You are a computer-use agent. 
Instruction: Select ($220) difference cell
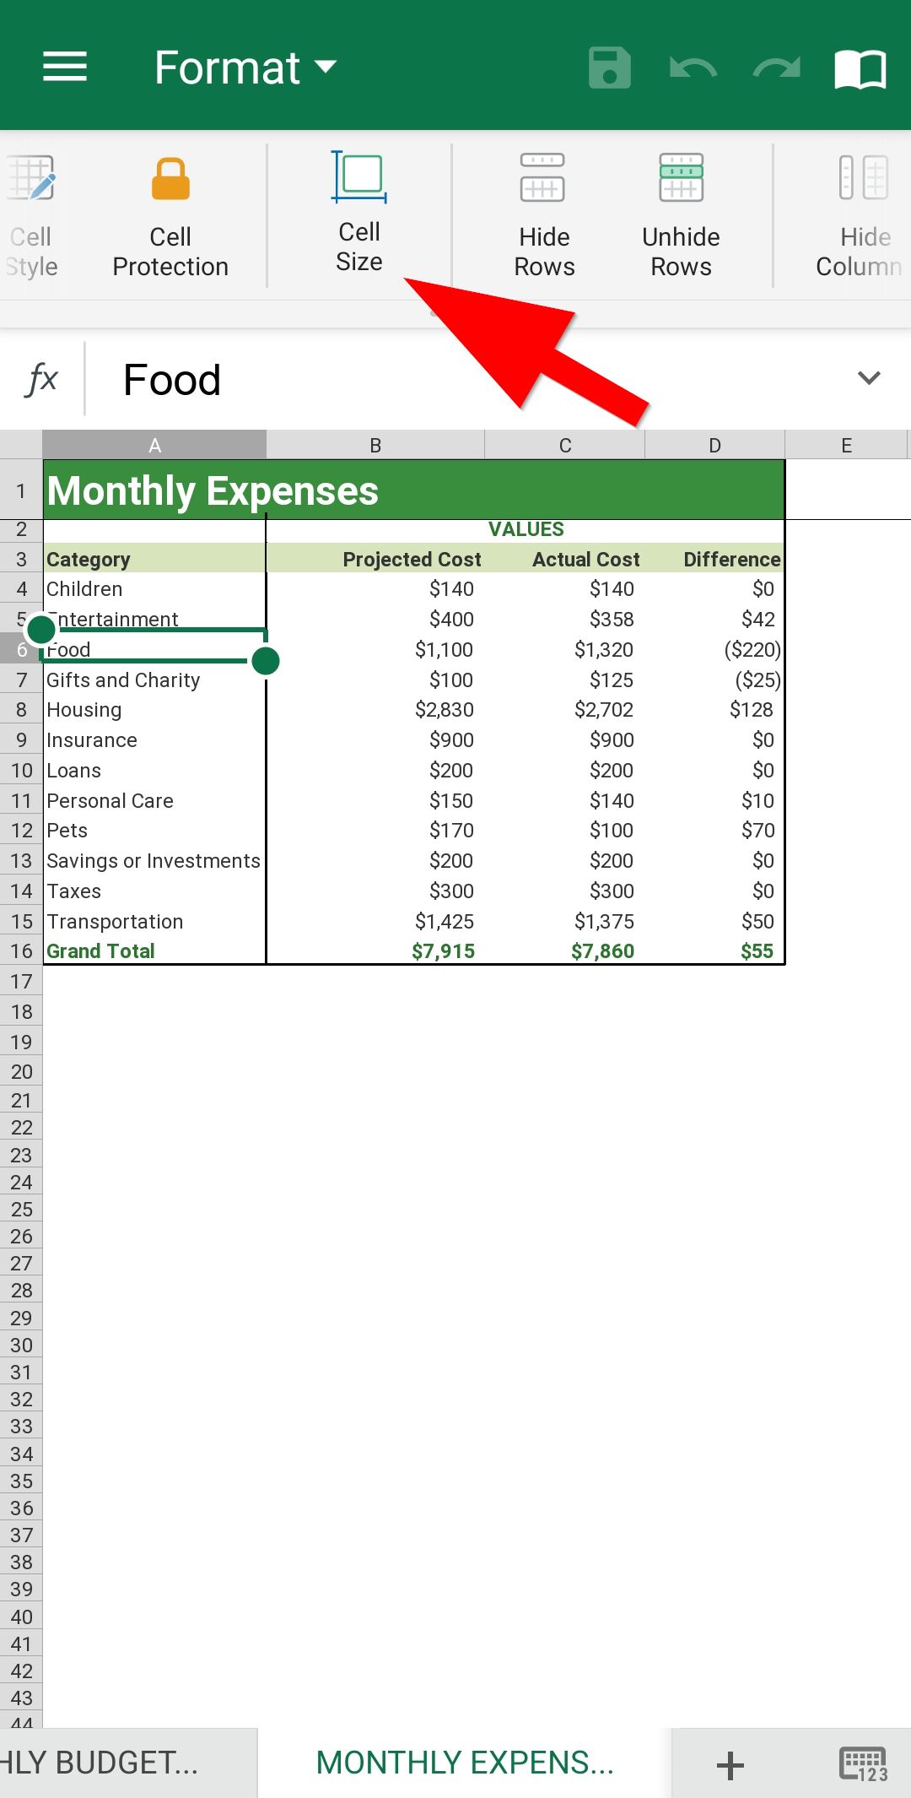click(x=714, y=650)
